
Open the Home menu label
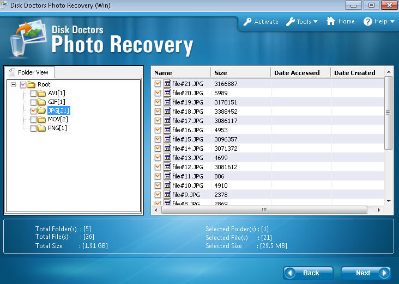click(346, 21)
